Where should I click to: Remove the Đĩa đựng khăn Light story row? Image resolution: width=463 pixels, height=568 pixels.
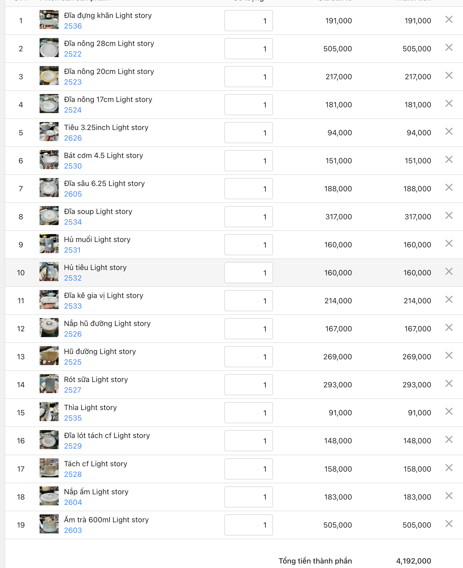448,20
